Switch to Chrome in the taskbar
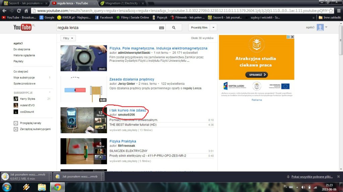The height and width of the screenshot is (192, 343). click(57, 187)
